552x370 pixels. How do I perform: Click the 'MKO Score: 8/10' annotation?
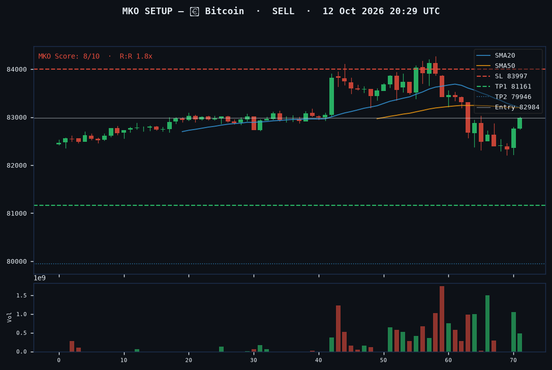point(69,56)
